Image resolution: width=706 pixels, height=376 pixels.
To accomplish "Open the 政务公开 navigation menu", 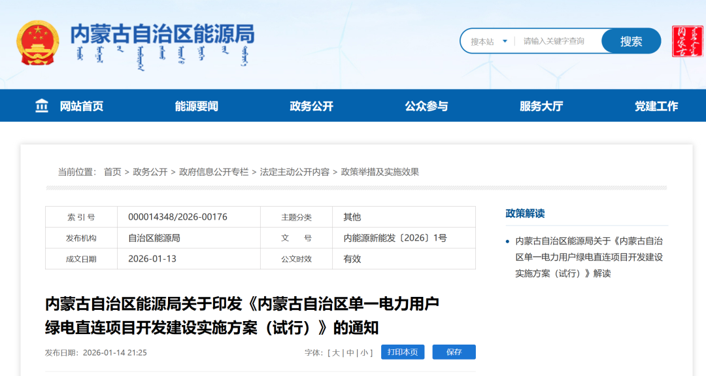I will pyautogui.click(x=312, y=106).
